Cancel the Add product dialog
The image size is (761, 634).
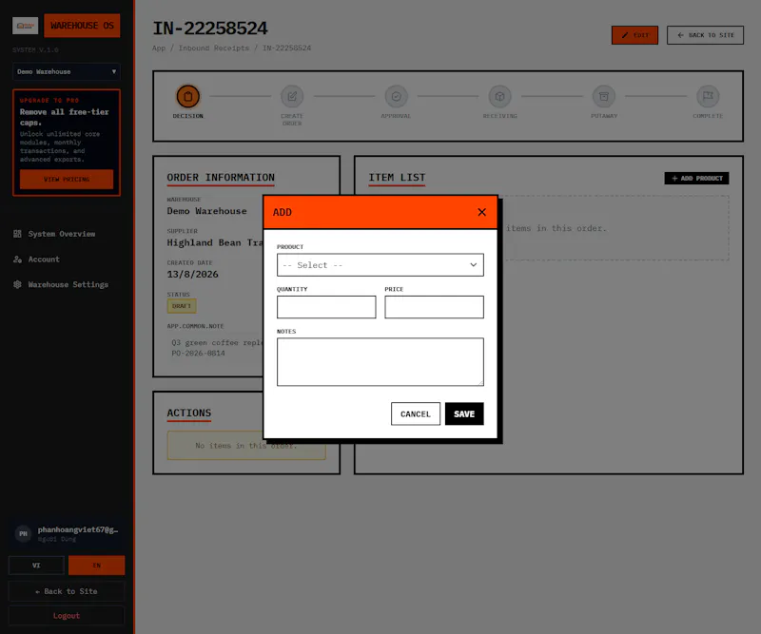tap(416, 413)
